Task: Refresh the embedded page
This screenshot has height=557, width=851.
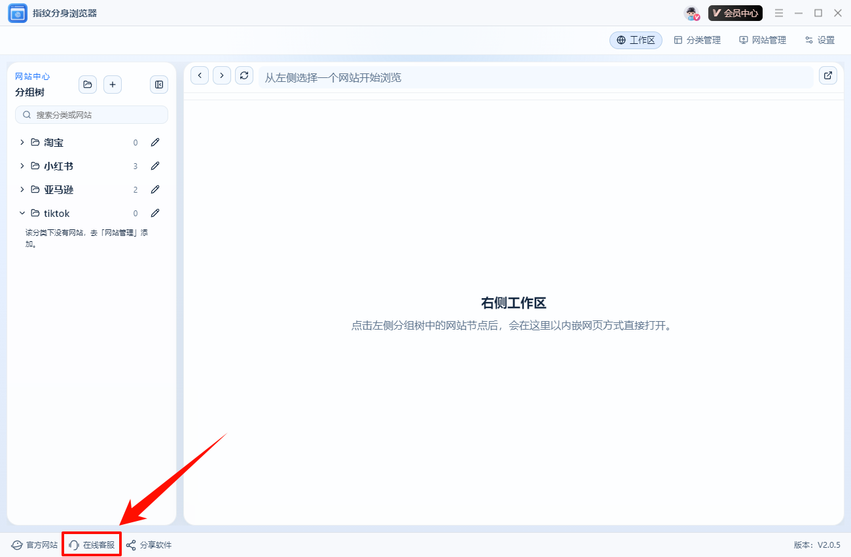Action: click(244, 75)
